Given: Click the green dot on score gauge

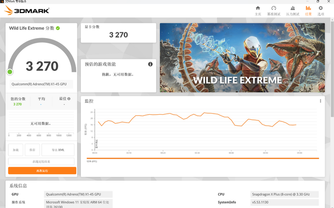Looking at the screenshot, I should pyautogui.click(x=9, y=72).
